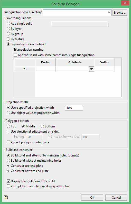The height and width of the screenshot is (204, 131).
Task: Open the Attribute column dropdown arrow
Action: pos(92,69)
